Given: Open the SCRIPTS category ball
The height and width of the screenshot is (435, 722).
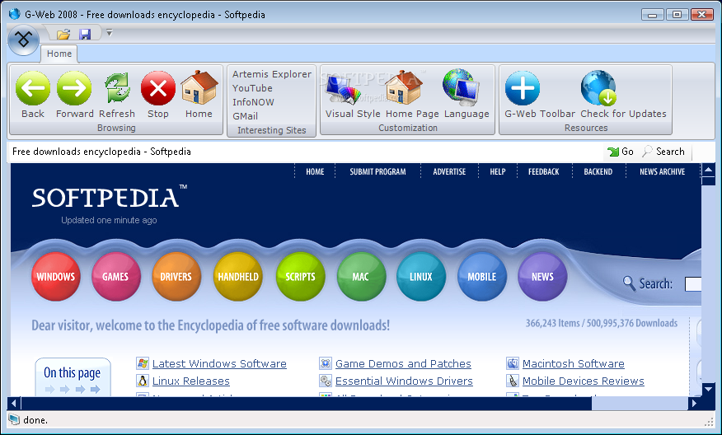Looking at the screenshot, I should point(300,277).
